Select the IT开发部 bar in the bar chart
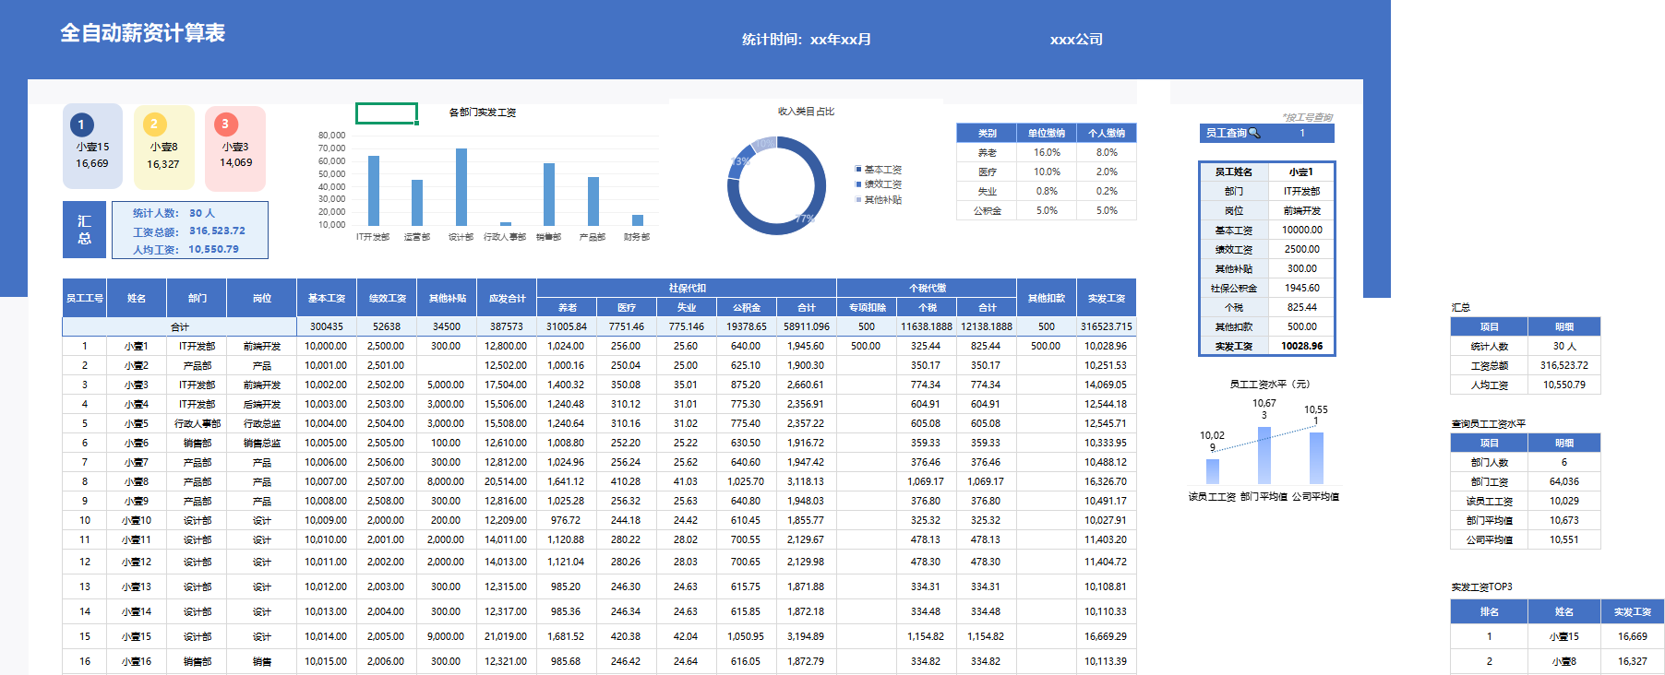The image size is (1665, 675). [x=374, y=191]
